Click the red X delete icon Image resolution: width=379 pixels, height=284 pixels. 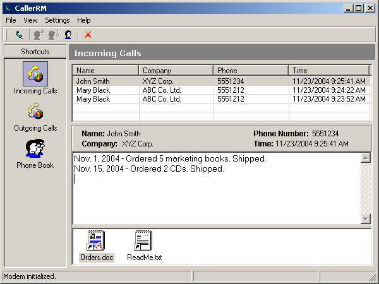[88, 35]
